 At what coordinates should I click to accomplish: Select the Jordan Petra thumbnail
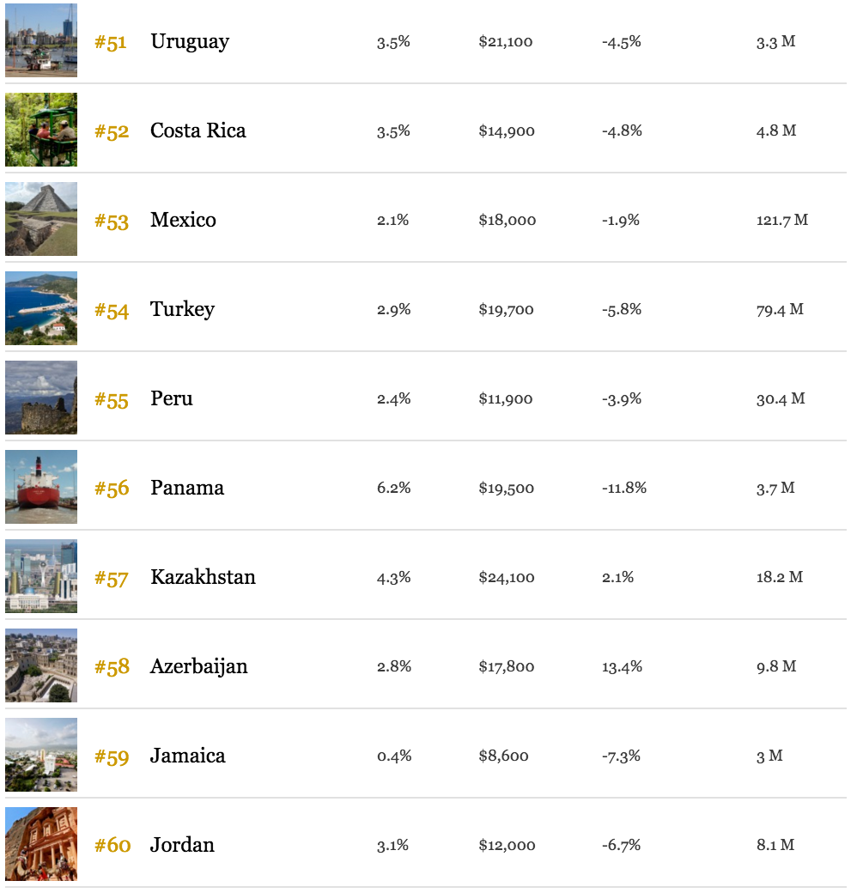[x=41, y=844]
